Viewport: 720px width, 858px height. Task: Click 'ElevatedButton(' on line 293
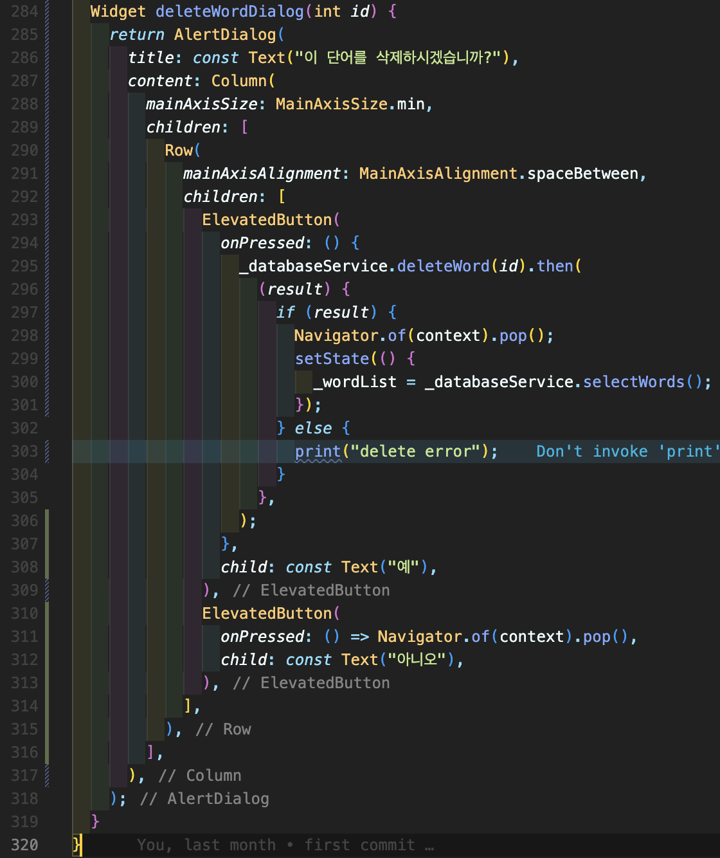(271, 220)
